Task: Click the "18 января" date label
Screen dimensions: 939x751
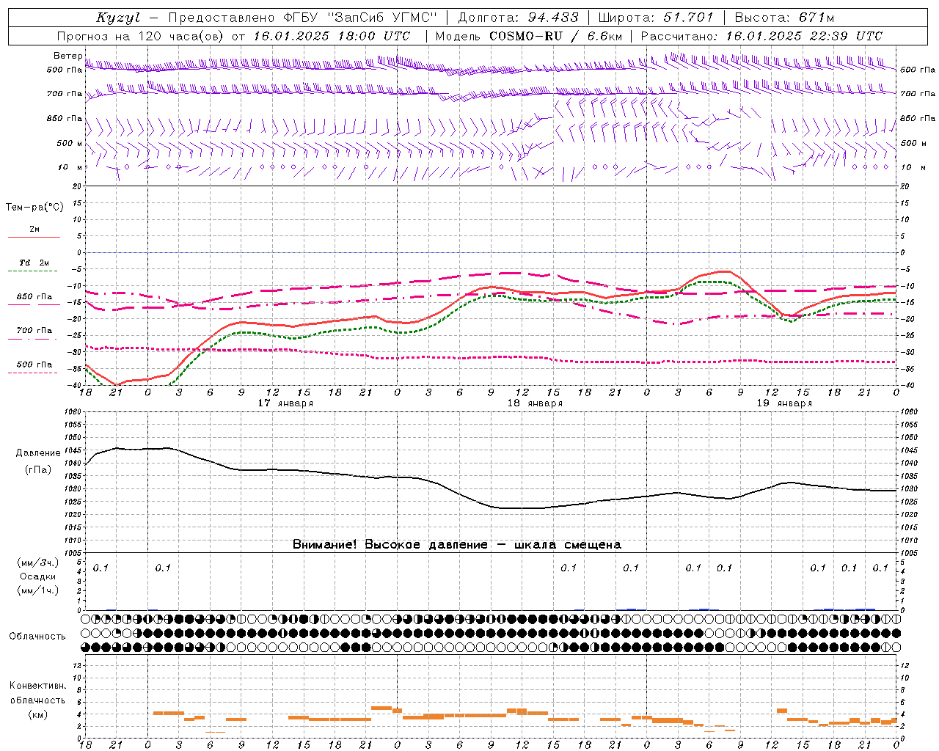Action: point(535,403)
